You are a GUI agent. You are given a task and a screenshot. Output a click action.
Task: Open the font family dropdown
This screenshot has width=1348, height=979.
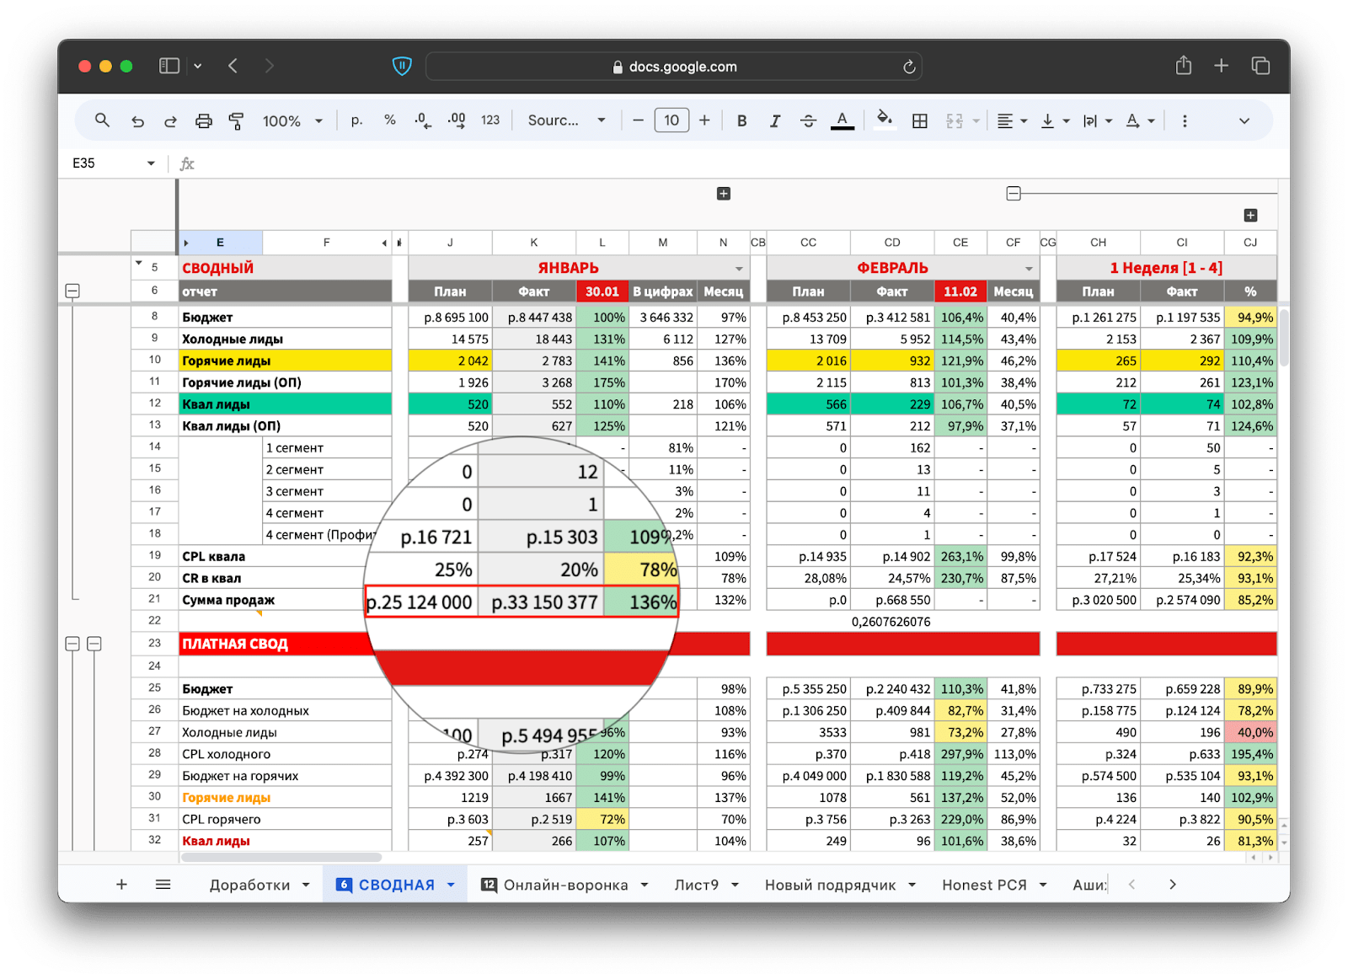[x=566, y=121]
